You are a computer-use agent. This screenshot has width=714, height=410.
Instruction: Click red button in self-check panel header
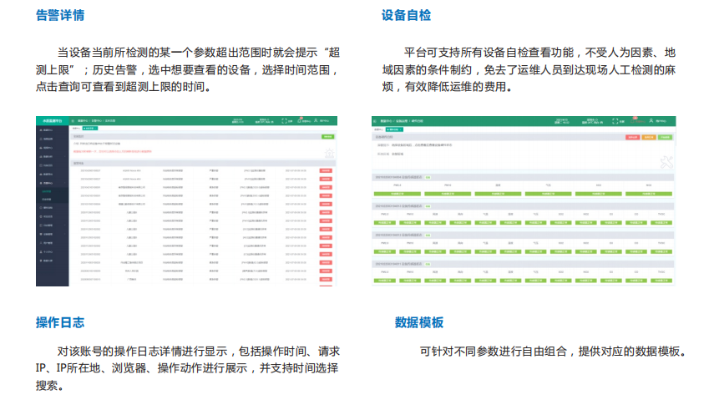pyautogui.click(x=632, y=136)
